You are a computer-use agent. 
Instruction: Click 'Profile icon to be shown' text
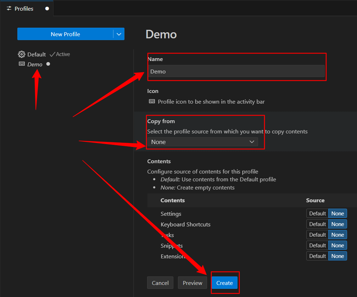211,101
